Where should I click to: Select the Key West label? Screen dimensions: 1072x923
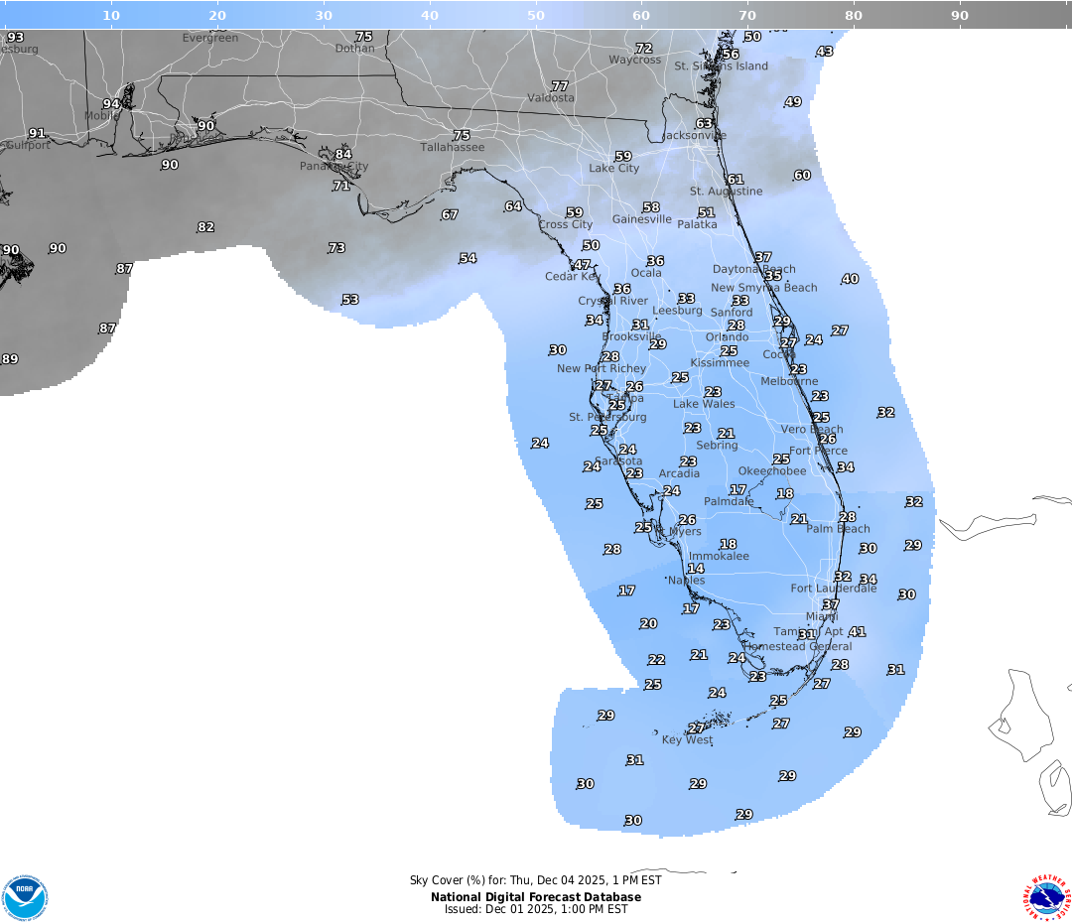tap(687, 740)
